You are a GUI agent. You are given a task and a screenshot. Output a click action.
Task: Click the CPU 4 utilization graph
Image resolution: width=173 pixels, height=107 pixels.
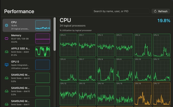pyautogui.click(x=143, y=45)
